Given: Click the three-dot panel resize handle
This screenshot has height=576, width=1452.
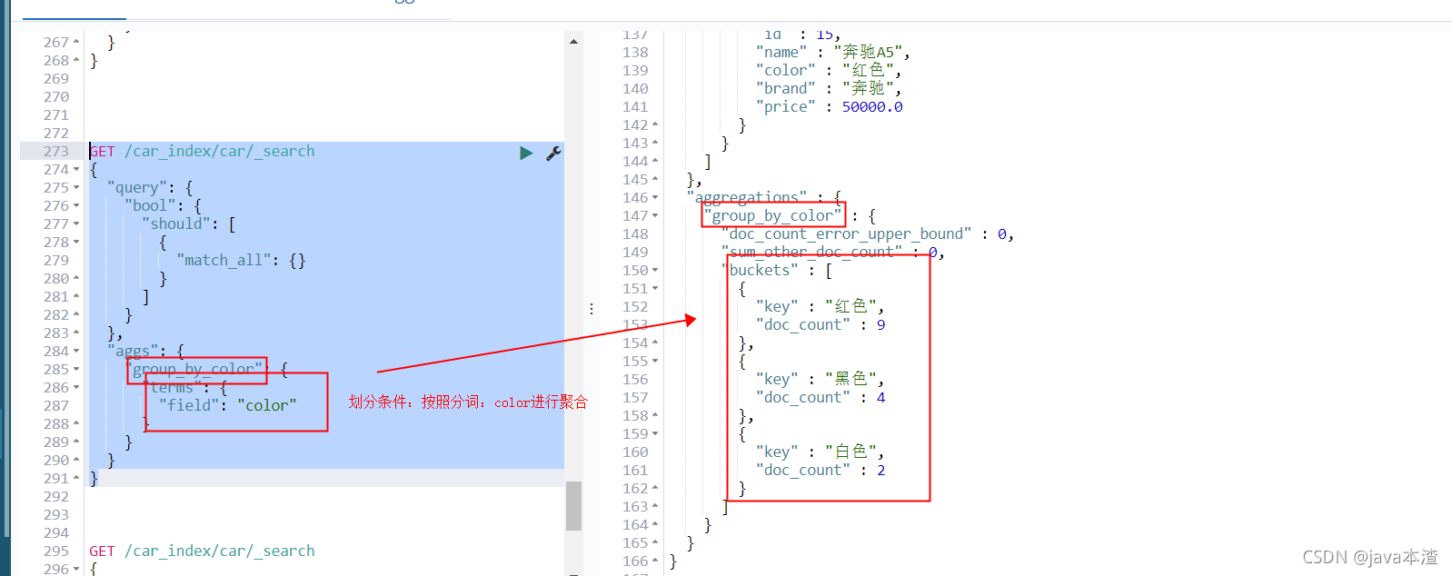Looking at the screenshot, I should [592, 309].
